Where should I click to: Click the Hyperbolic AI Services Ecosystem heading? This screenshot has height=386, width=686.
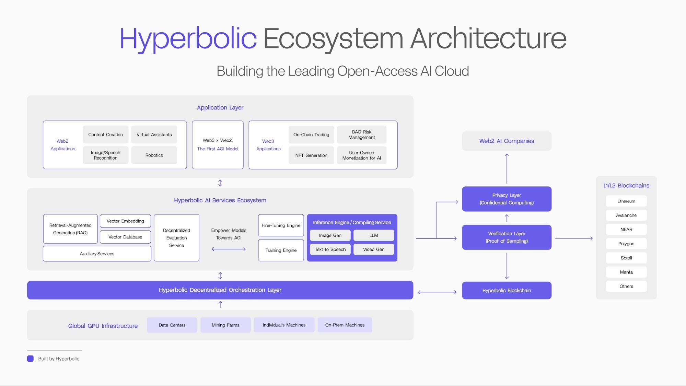(220, 200)
